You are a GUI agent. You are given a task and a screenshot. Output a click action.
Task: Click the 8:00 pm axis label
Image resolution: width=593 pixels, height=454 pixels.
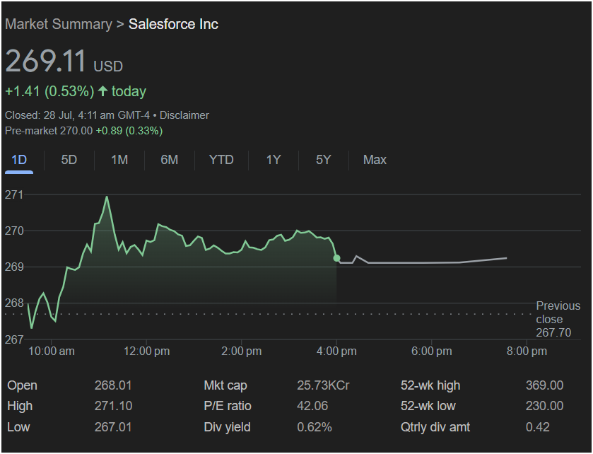527,351
